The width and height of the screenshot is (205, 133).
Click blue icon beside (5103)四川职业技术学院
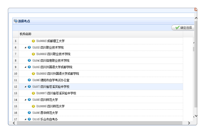click(29, 47)
